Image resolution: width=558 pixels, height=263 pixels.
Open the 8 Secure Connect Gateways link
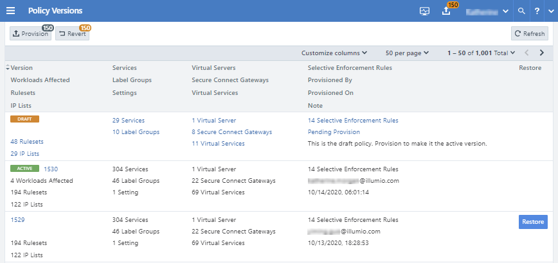tap(232, 131)
